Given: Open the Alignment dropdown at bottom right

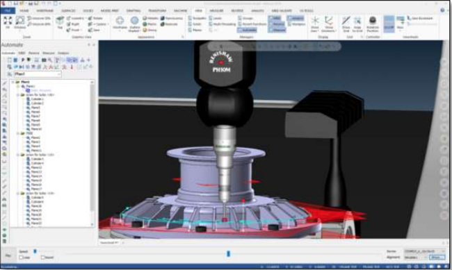Looking at the screenshot, I should point(415,258).
